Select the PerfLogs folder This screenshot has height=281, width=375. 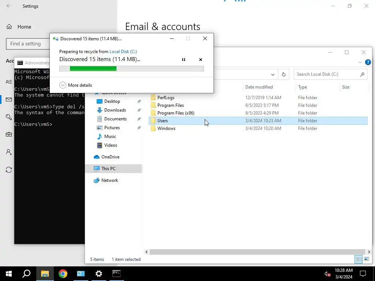click(166, 98)
